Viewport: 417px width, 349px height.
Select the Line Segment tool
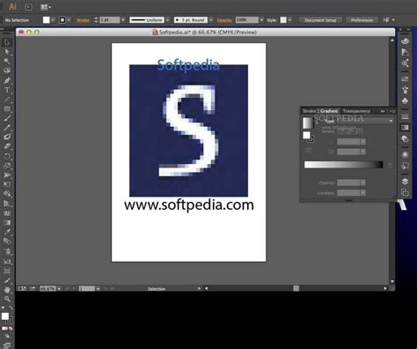coord(7,100)
